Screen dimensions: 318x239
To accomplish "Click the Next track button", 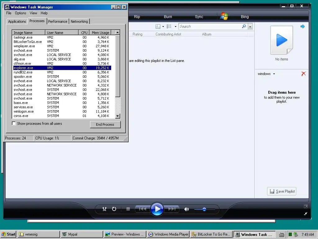I will pyautogui.click(x=171, y=209).
